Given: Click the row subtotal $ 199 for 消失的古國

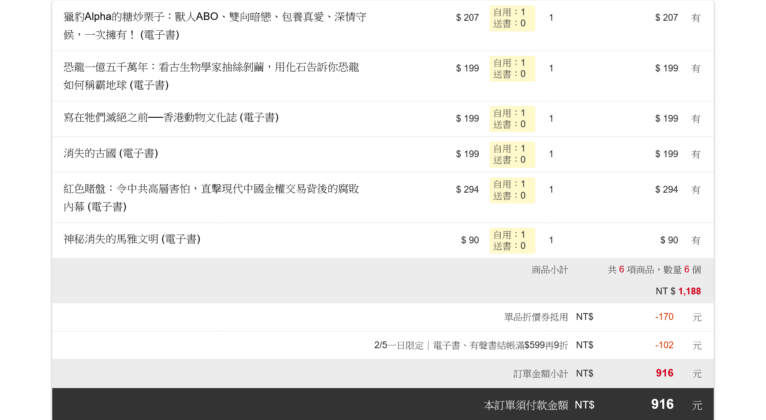Looking at the screenshot, I should 666,154.
